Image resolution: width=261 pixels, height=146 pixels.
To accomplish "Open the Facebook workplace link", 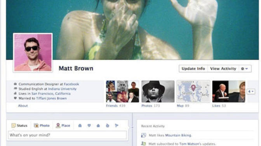I will click(x=71, y=84).
